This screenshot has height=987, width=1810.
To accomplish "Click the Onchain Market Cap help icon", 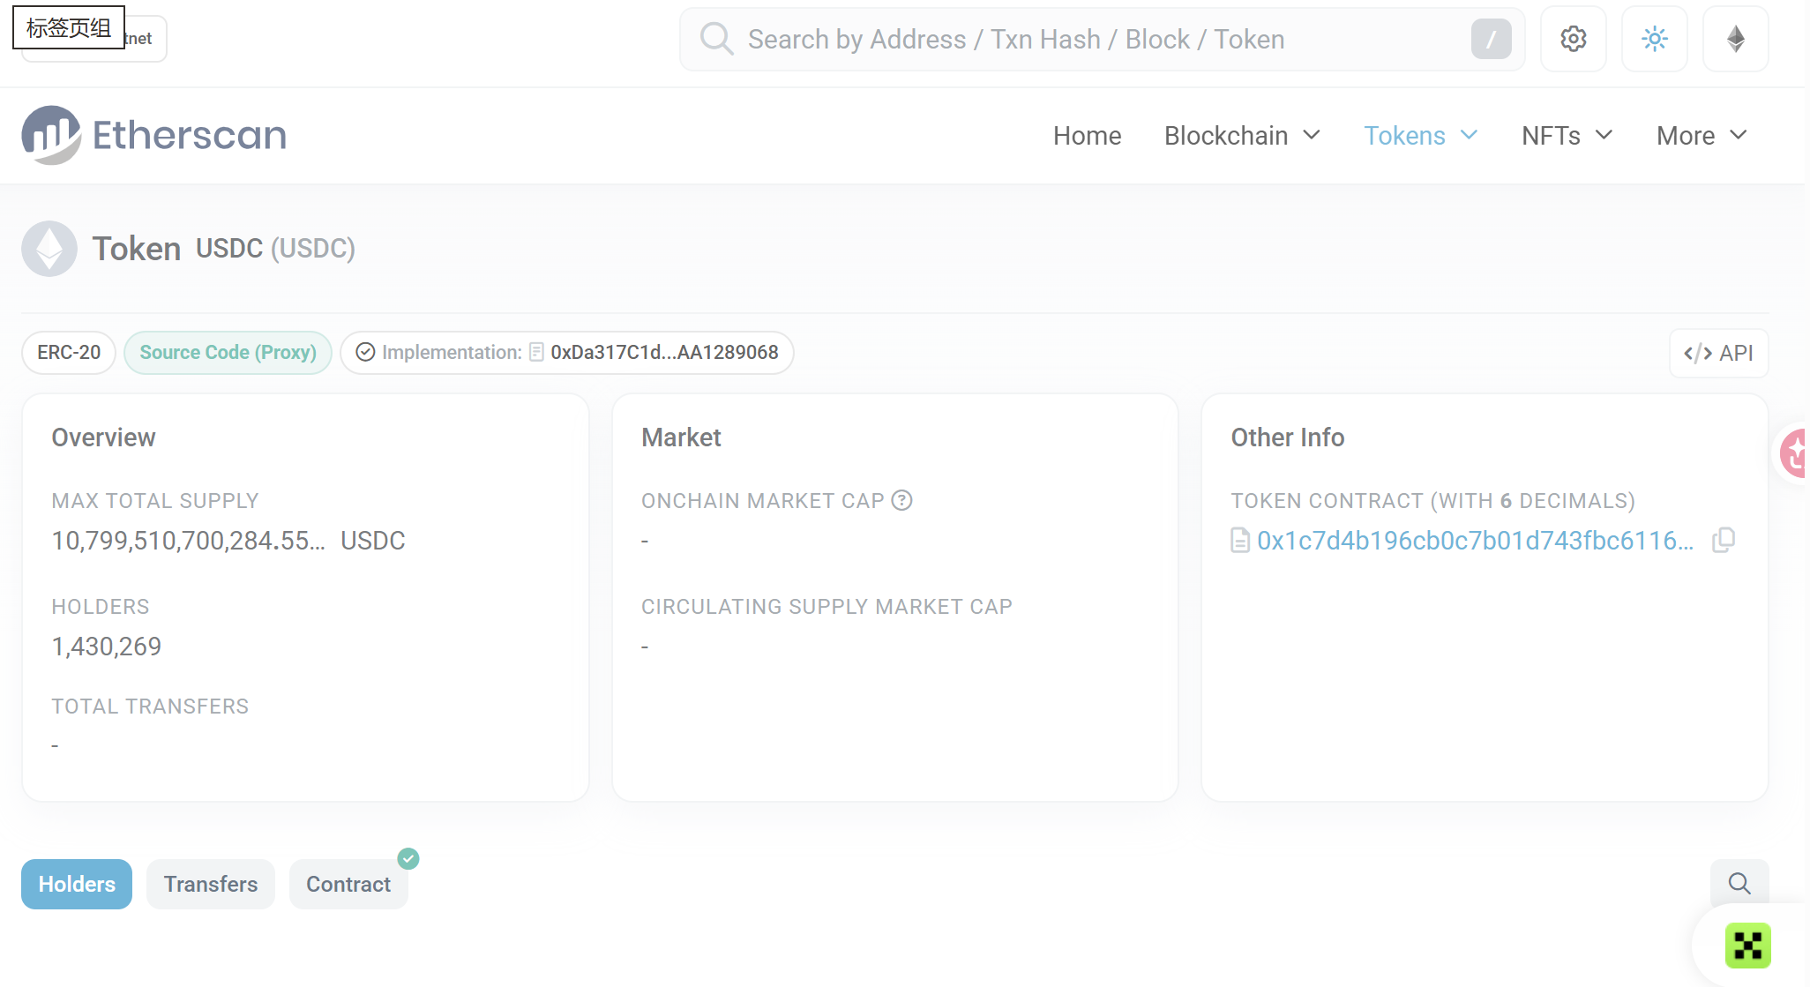I will click(901, 500).
